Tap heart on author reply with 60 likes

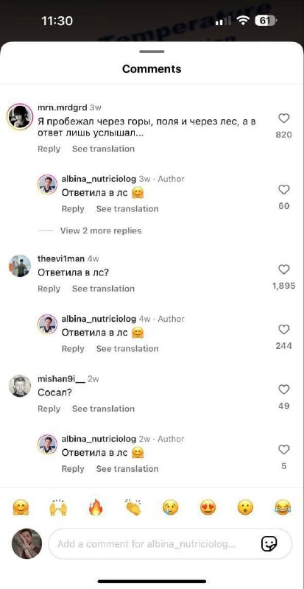pyautogui.click(x=283, y=190)
